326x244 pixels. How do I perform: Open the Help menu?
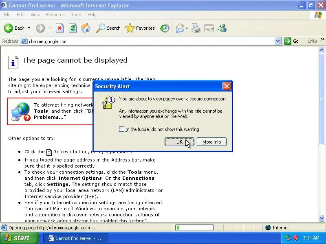pyautogui.click(x=92, y=15)
